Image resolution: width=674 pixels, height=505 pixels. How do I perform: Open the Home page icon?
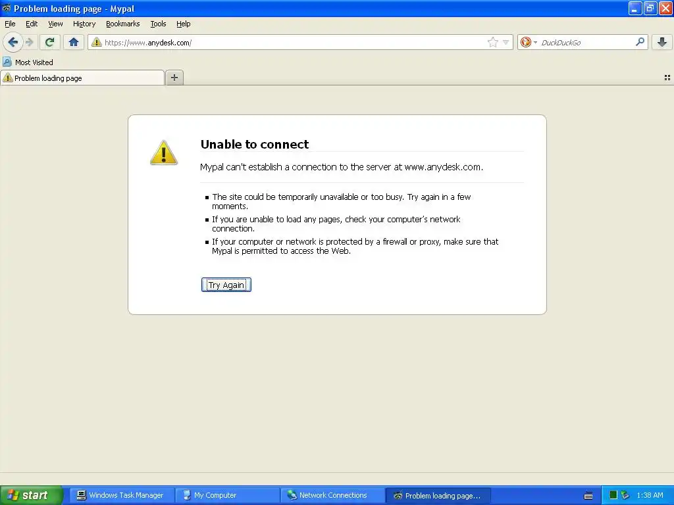click(74, 42)
